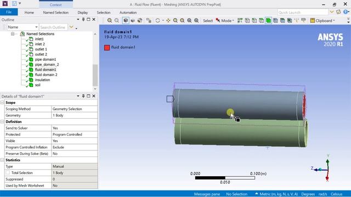
Task: Open the Outline panel options arrow
Action: pos(78,20)
